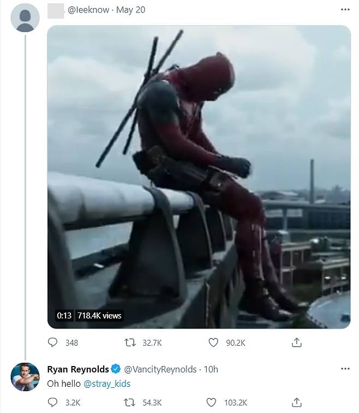Open the default gray avatar profile
This screenshot has height=413, width=359.
click(25, 17)
